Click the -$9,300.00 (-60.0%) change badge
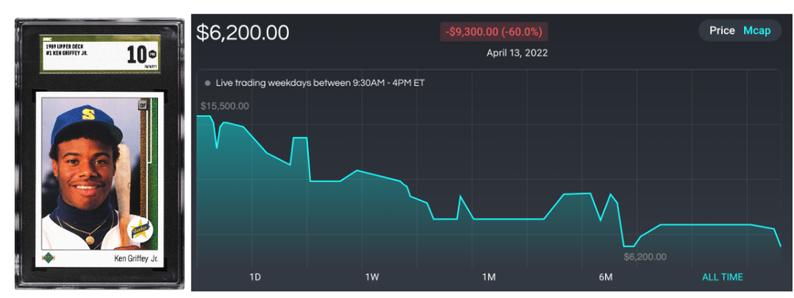The height and width of the screenshot is (298, 794). coord(494,32)
